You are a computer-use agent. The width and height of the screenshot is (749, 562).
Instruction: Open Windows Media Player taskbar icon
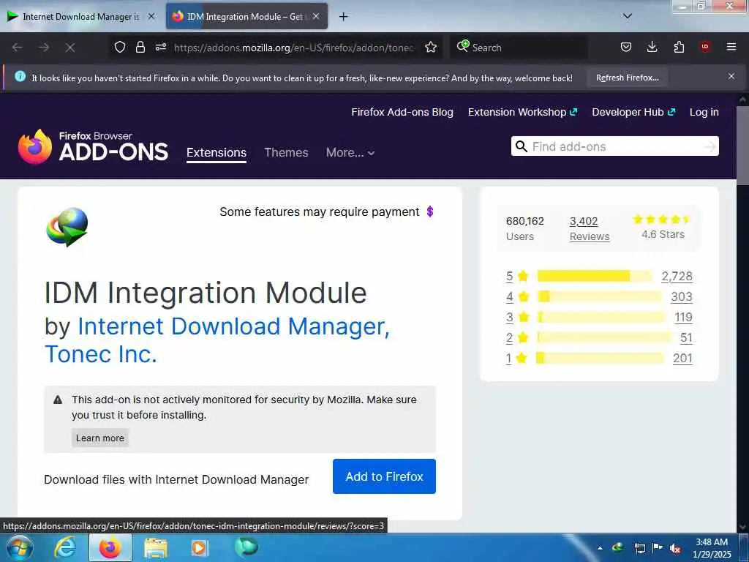[x=199, y=548]
